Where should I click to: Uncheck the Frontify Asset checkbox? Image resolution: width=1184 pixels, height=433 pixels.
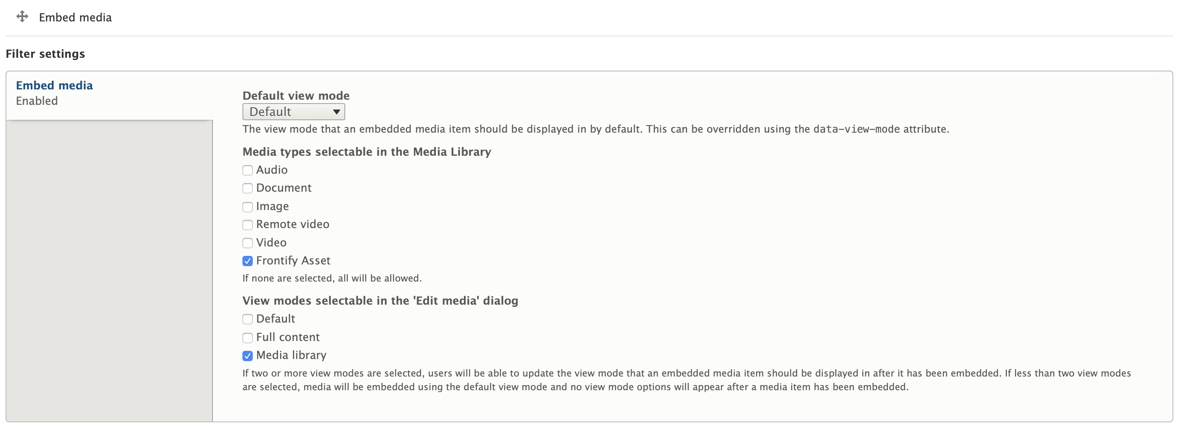(x=247, y=261)
